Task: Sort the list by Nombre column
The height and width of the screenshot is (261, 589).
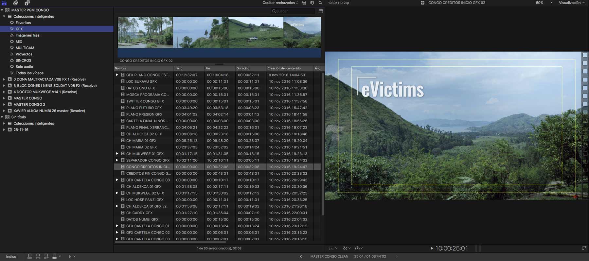Action: (143, 68)
